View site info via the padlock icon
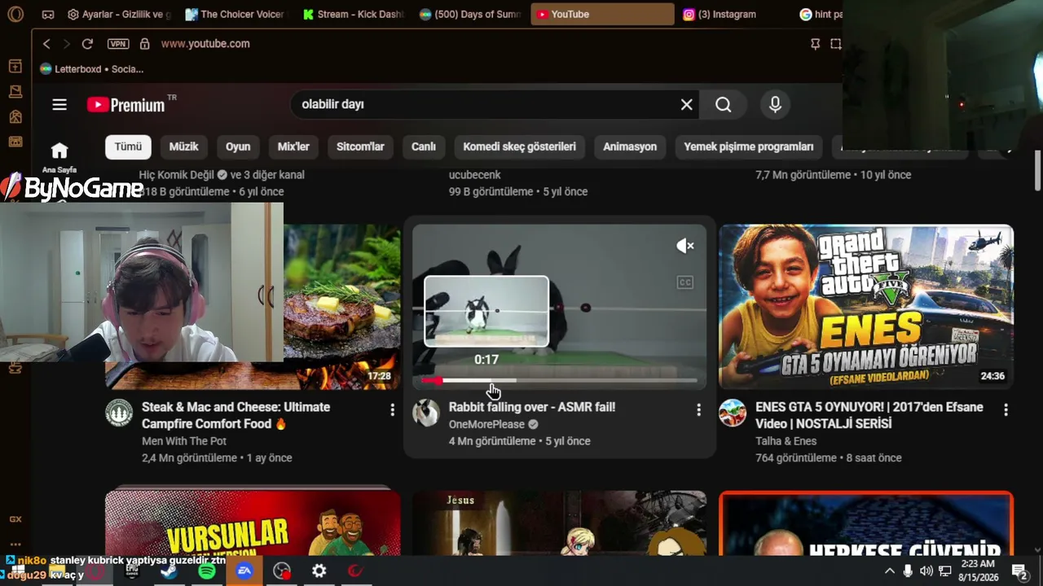The height and width of the screenshot is (586, 1043). [x=144, y=44]
